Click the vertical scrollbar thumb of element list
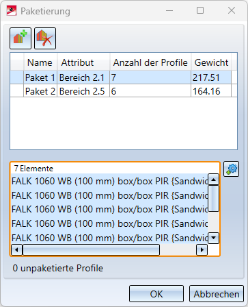This screenshot has height=307, width=248. pyautogui.click(x=214, y=198)
